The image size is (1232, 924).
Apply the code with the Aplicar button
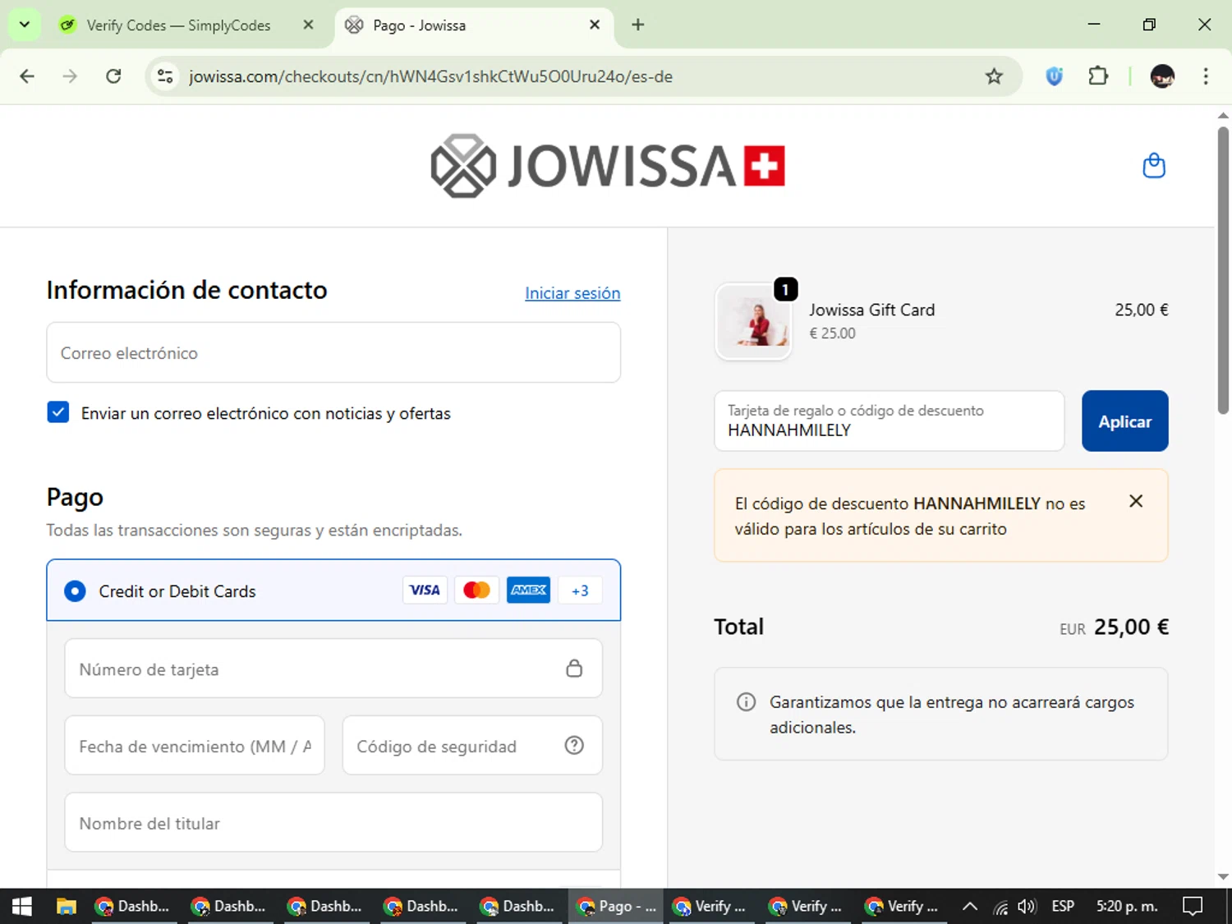pyautogui.click(x=1124, y=421)
